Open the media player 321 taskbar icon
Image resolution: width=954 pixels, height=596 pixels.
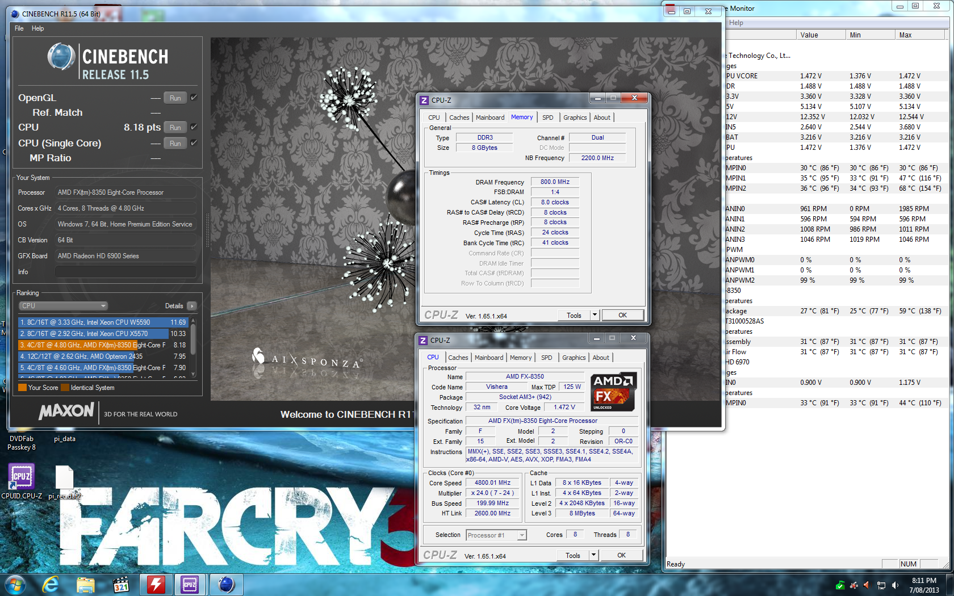(121, 585)
